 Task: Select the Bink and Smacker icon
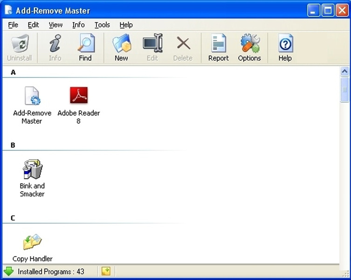(33, 169)
